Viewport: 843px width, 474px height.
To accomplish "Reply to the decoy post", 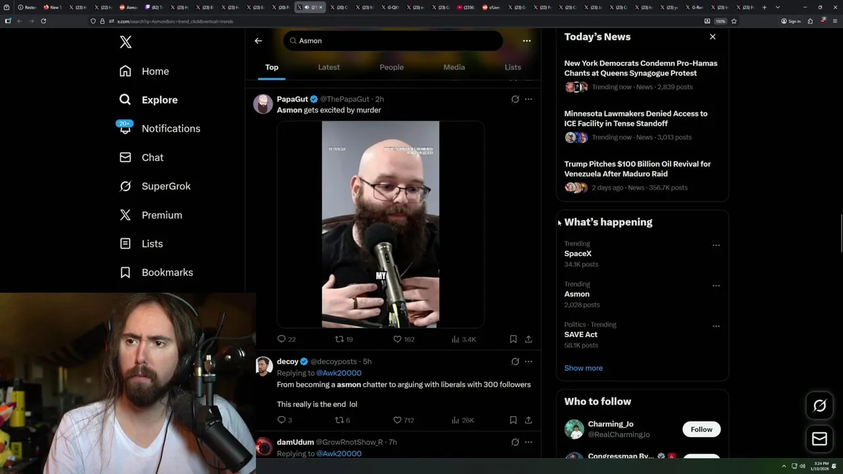I will coord(285,420).
